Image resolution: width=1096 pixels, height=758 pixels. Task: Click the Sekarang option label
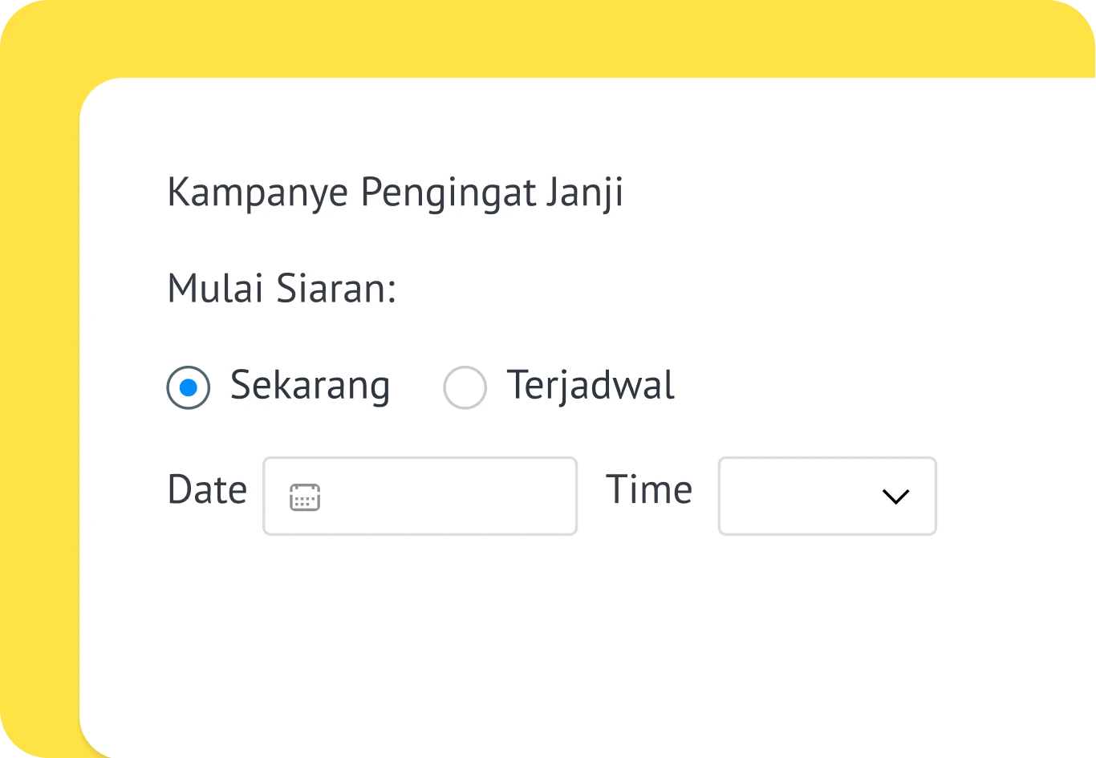[x=310, y=386]
